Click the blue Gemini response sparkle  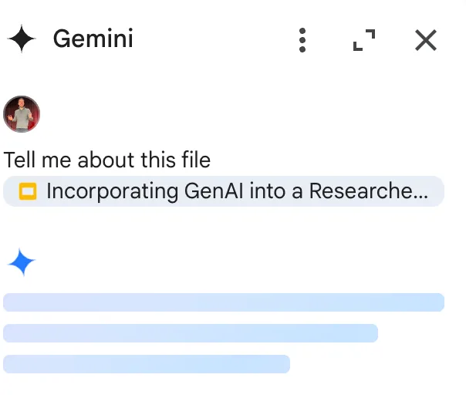[x=22, y=263]
